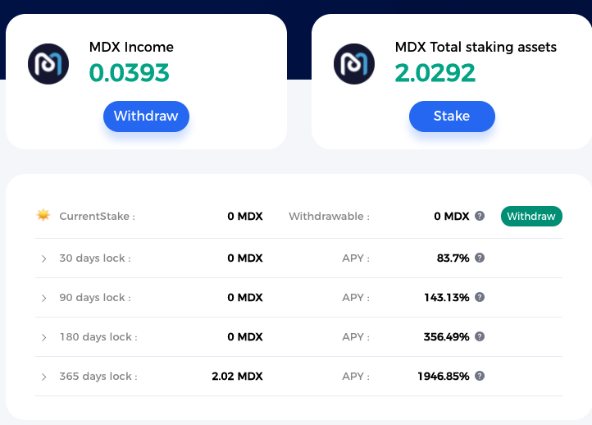Click the '143.13%' APY value

[447, 297]
